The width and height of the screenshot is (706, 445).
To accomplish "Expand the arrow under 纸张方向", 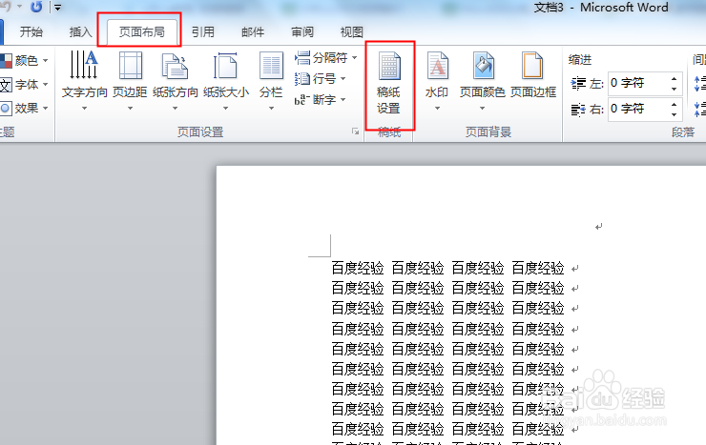I will point(176,108).
